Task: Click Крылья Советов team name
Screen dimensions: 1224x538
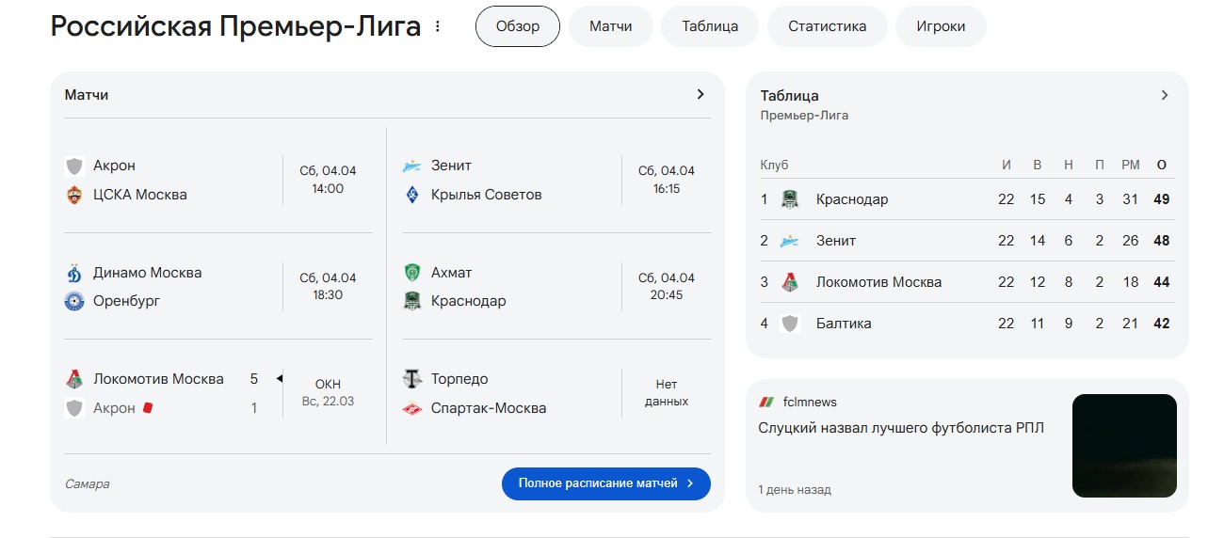Action: pyautogui.click(x=487, y=195)
